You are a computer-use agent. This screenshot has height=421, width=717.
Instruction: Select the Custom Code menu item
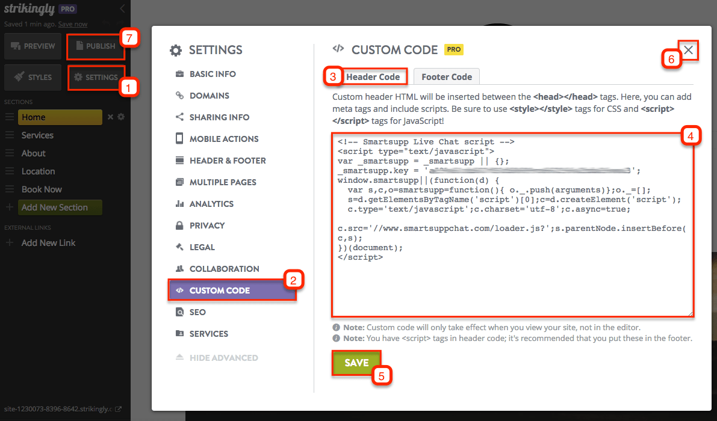[x=232, y=290]
